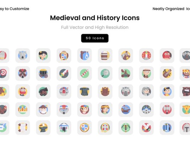Viewport: 190px width, 142px height.
Task: Click the heraldic shield with hearts icon
Action: [85, 127]
